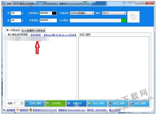The image size is (156, 114).
Task: Open the white background color swatch
Action: [x=54, y=20]
